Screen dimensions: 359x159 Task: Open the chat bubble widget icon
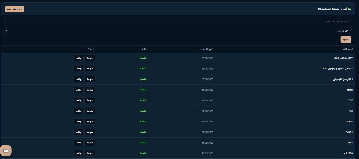coord(6,151)
